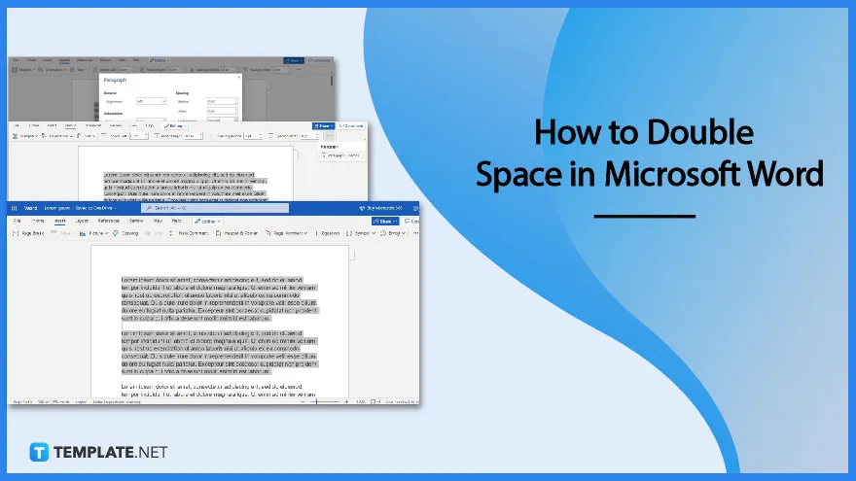The height and width of the screenshot is (481, 856).
Task: Click Comments button in back window
Action: tap(319, 60)
